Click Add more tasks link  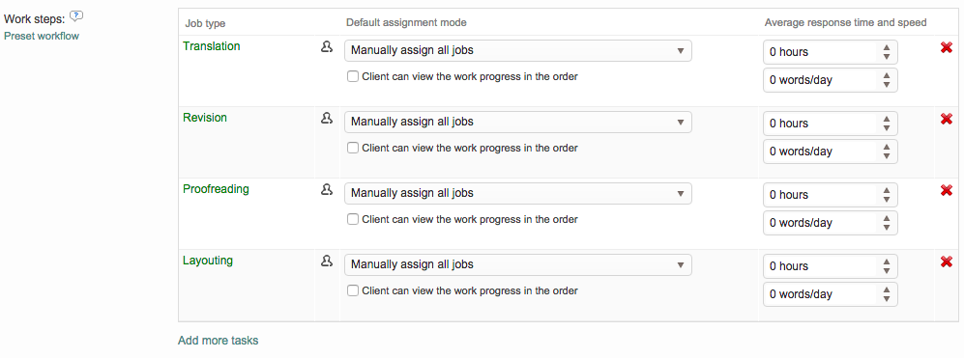coord(219,341)
